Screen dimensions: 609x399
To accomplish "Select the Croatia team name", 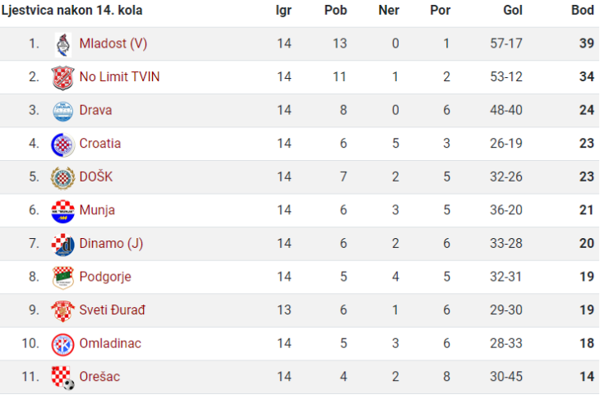I will (x=99, y=144).
